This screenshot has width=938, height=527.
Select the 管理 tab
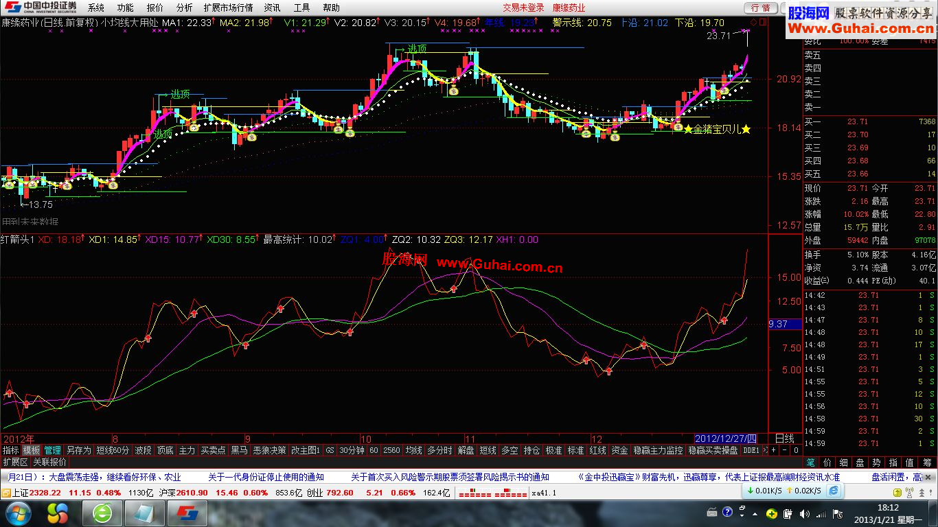click(x=53, y=450)
